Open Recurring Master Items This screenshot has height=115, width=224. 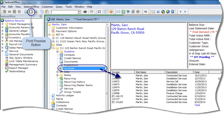[78, 85]
